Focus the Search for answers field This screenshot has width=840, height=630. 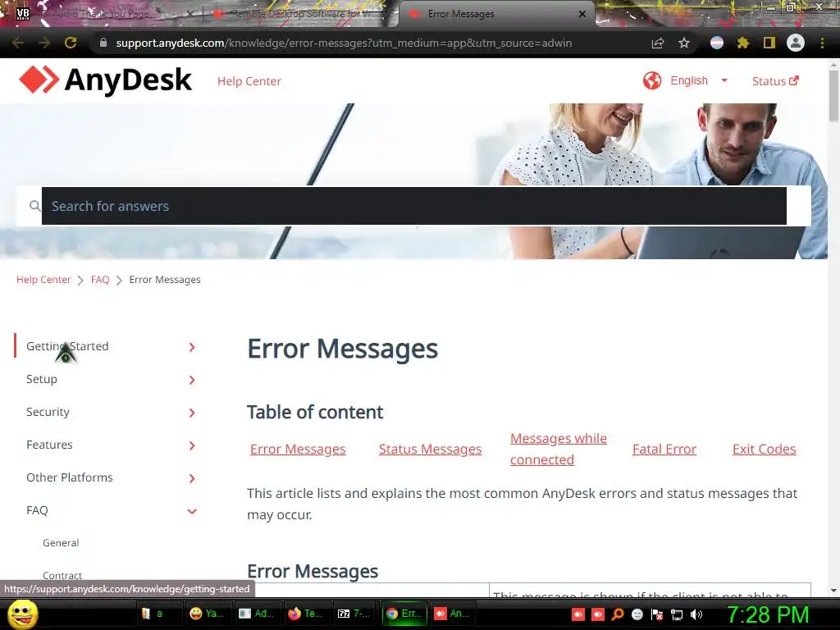pos(414,206)
